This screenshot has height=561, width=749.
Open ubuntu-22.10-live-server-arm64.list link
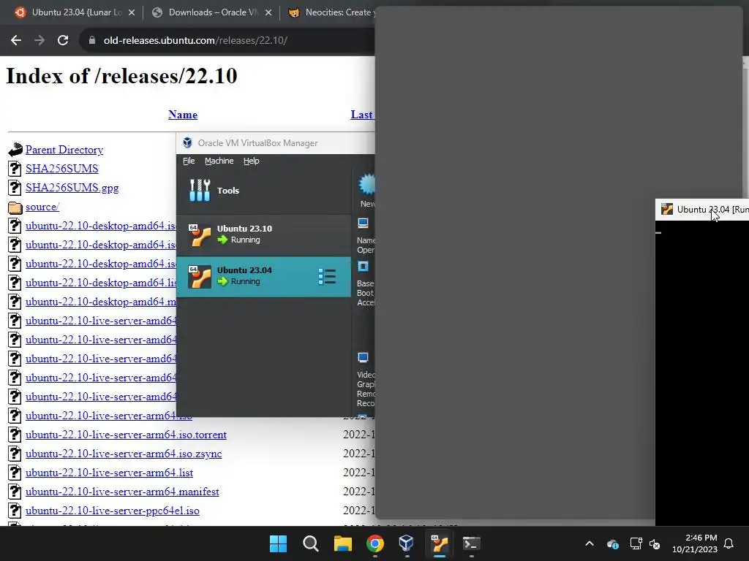(110, 473)
